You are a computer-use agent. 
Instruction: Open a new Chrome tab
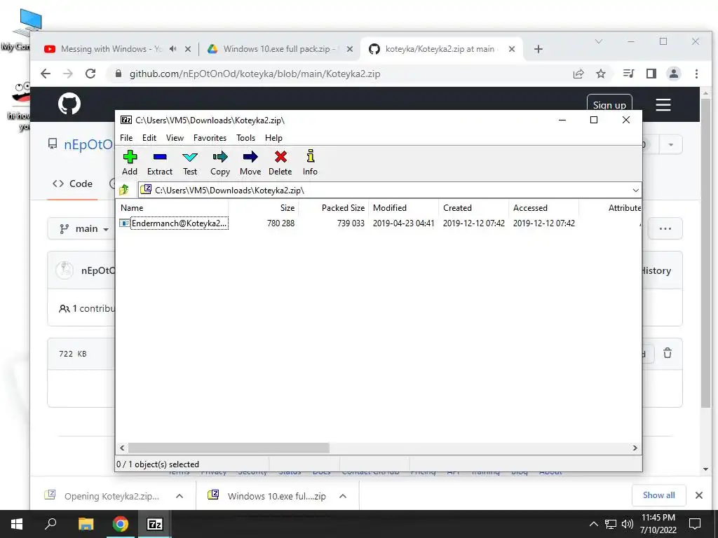pyautogui.click(x=538, y=49)
